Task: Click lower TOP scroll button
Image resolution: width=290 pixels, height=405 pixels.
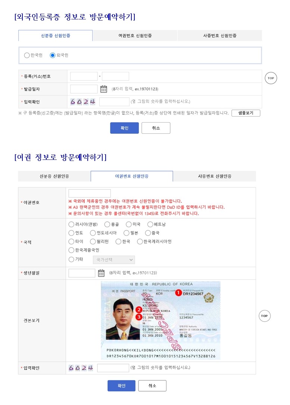Action: pos(264,316)
